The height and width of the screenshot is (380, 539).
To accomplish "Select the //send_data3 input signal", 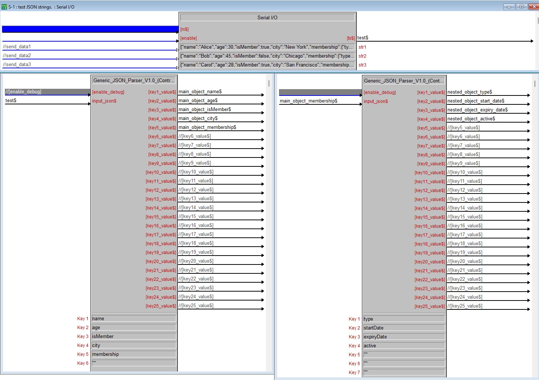I will click(17, 65).
